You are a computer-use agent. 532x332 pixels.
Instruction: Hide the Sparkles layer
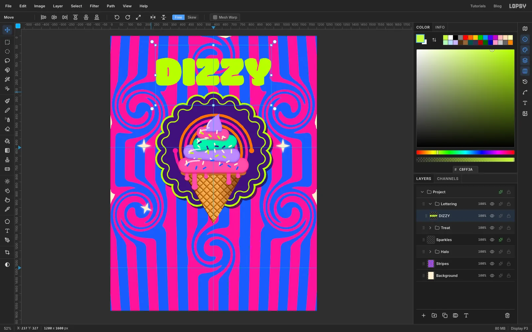pyautogui.click(x=492, y=240)
